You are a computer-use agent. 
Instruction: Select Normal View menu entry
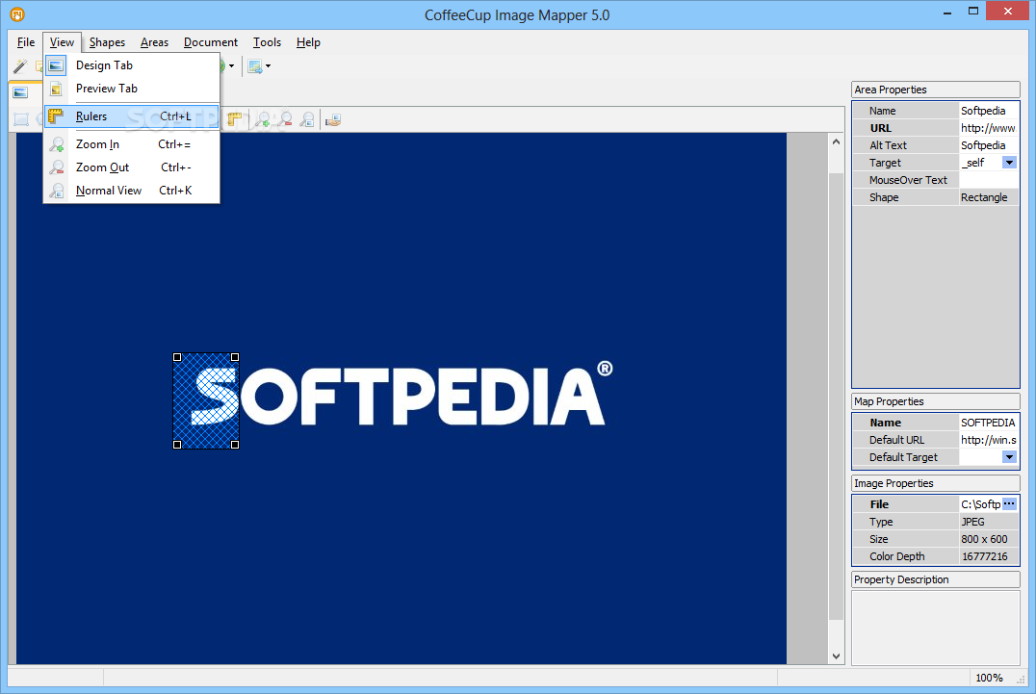(x=132, y=191)
